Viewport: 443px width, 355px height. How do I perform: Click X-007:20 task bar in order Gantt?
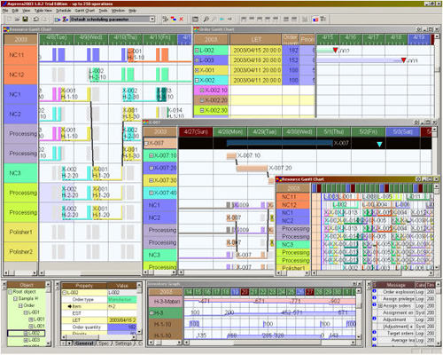pyautogui.click(x=252, y=168)
